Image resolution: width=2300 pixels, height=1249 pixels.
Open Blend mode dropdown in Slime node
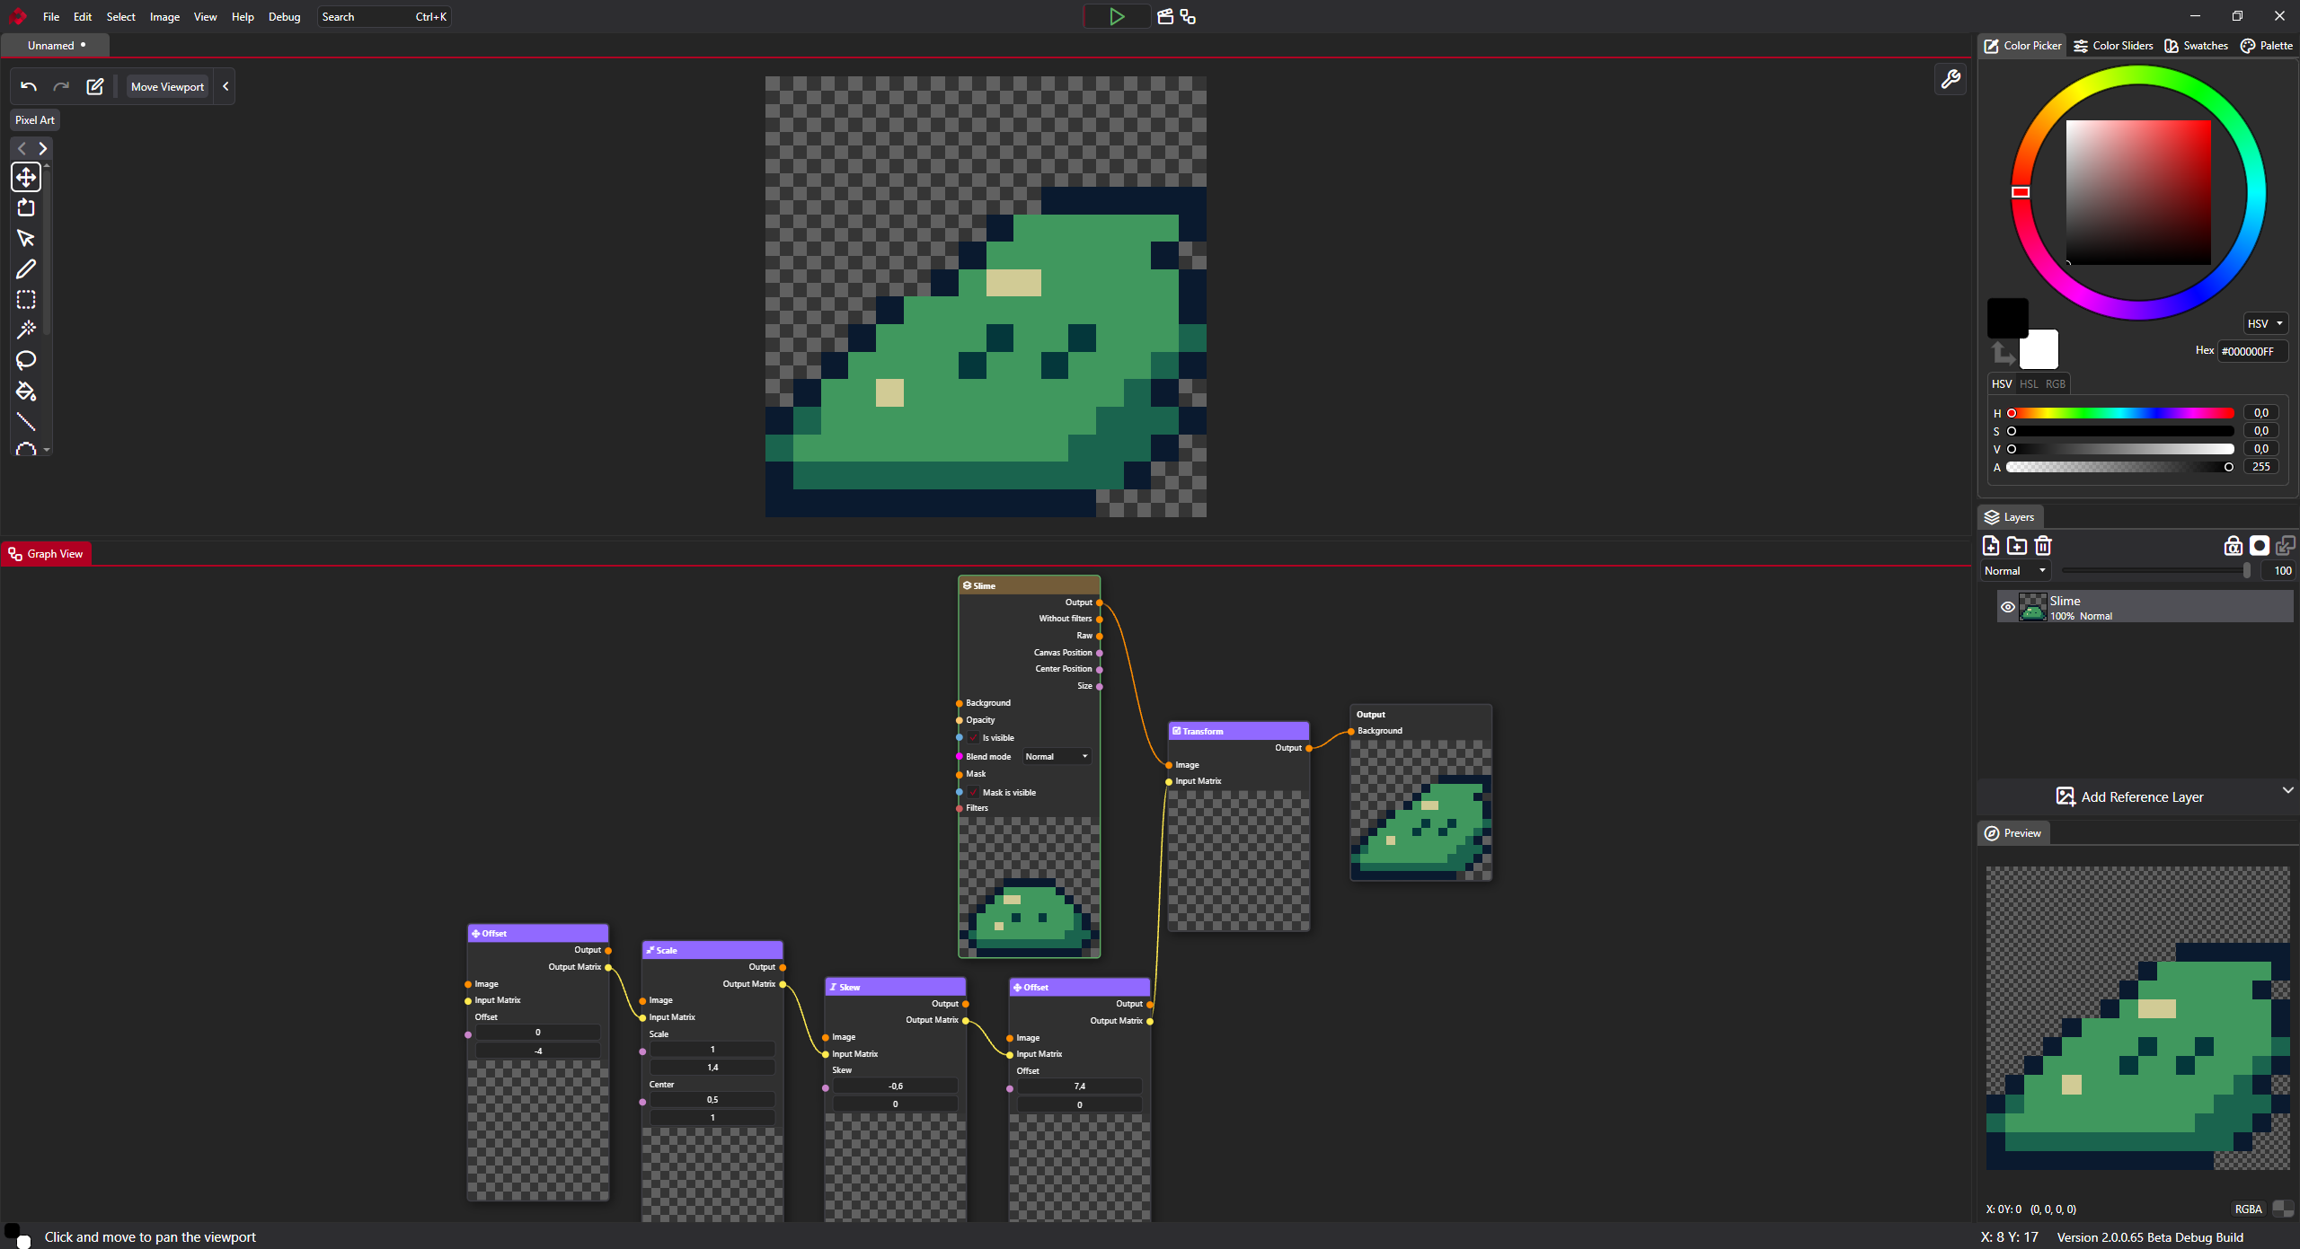1056,757
